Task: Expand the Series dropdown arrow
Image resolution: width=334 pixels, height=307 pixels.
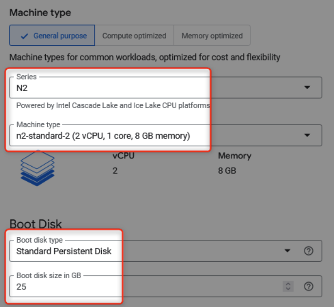Action: (x=307, y=88)
